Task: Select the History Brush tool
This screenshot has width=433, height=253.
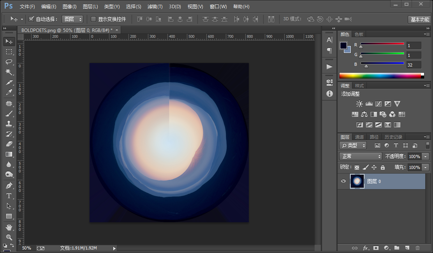Action: (x=9, y=134)
